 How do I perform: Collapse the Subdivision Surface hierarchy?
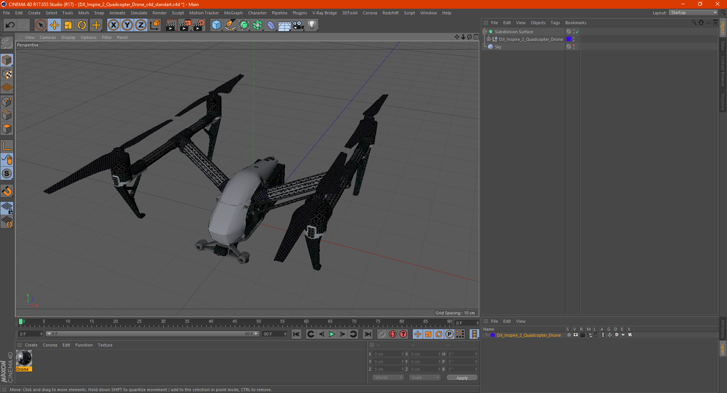point(485,32)
